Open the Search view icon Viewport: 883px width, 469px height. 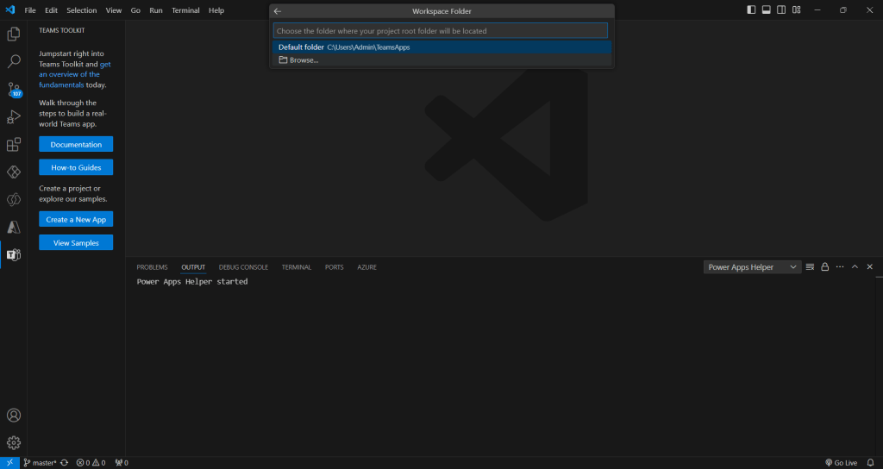(x=14, y=62)
